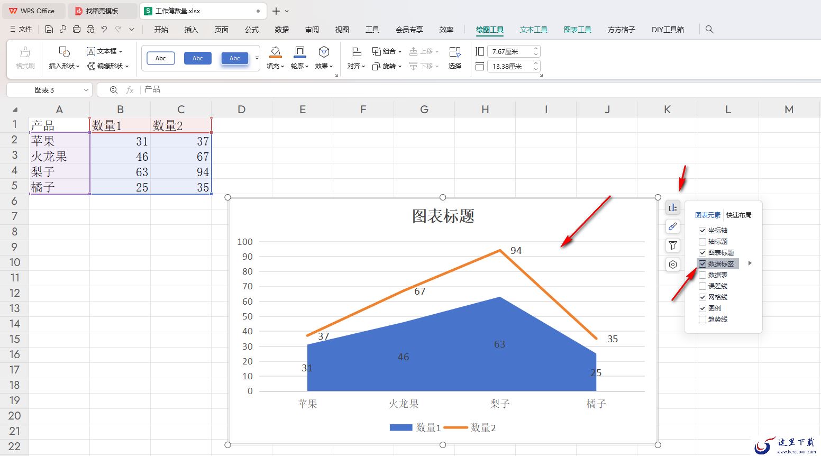Toggle the 数据表 (Data Table) checkbox
Image resolution: width=821 pixels, height=456 pixels.
pos(703,275)
